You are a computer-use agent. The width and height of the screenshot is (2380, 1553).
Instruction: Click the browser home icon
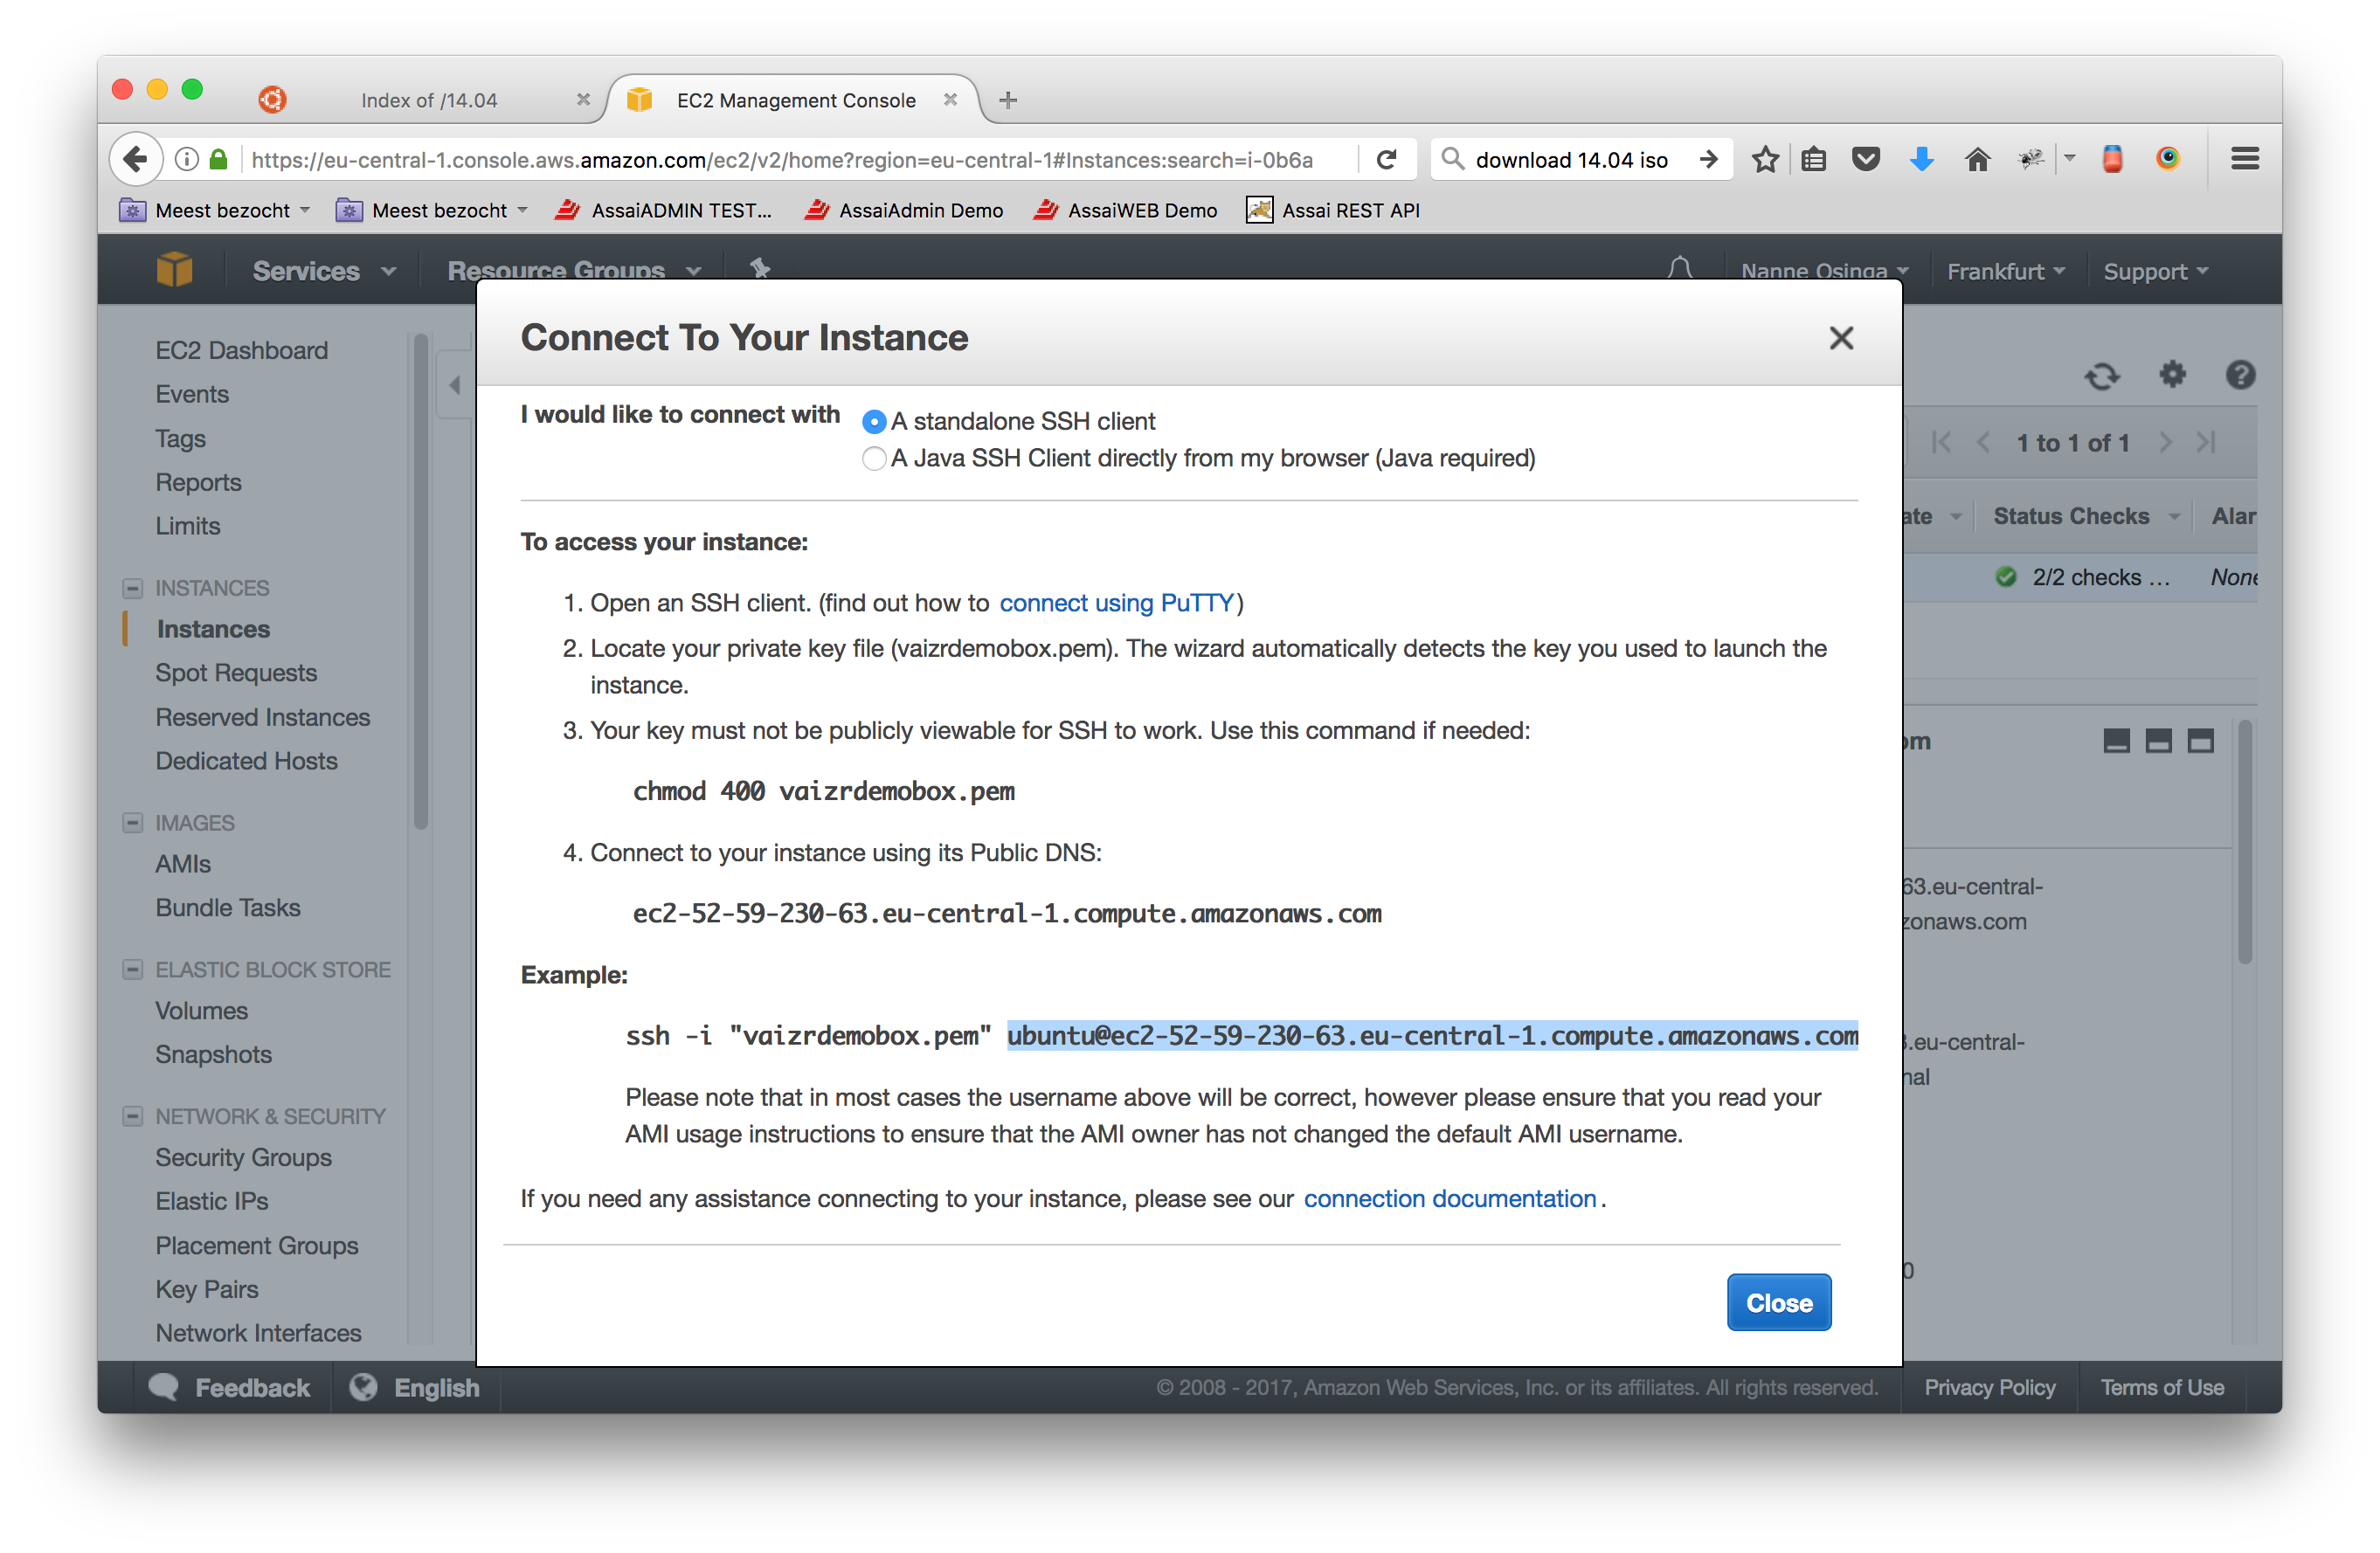coord(1977,160)
